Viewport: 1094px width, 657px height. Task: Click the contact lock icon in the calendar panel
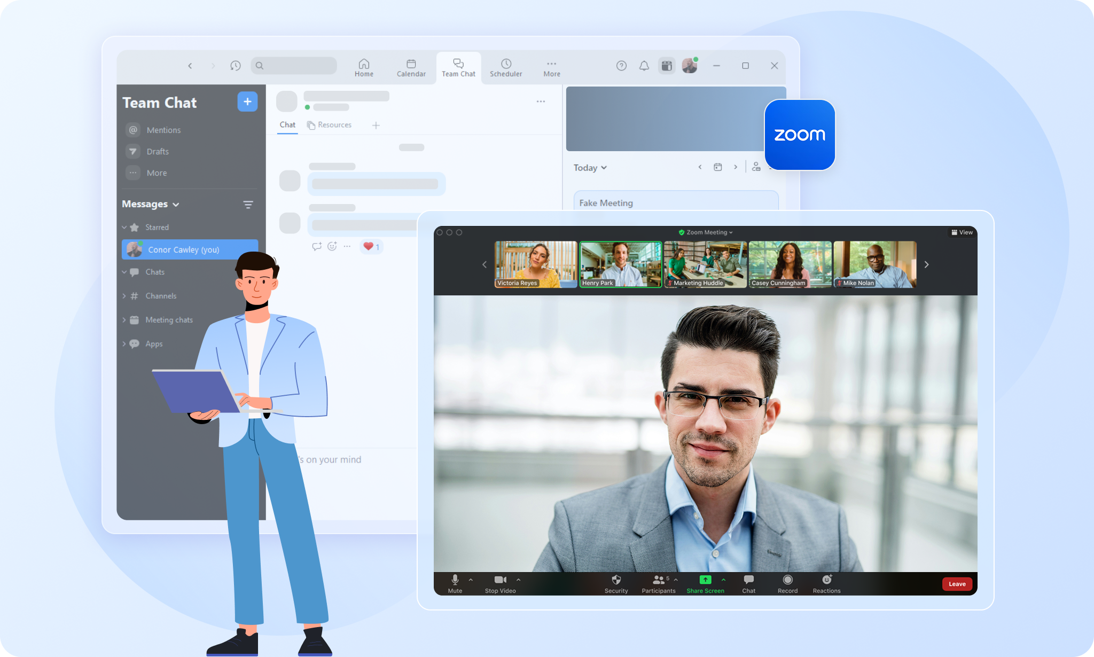tap(756, 167)
